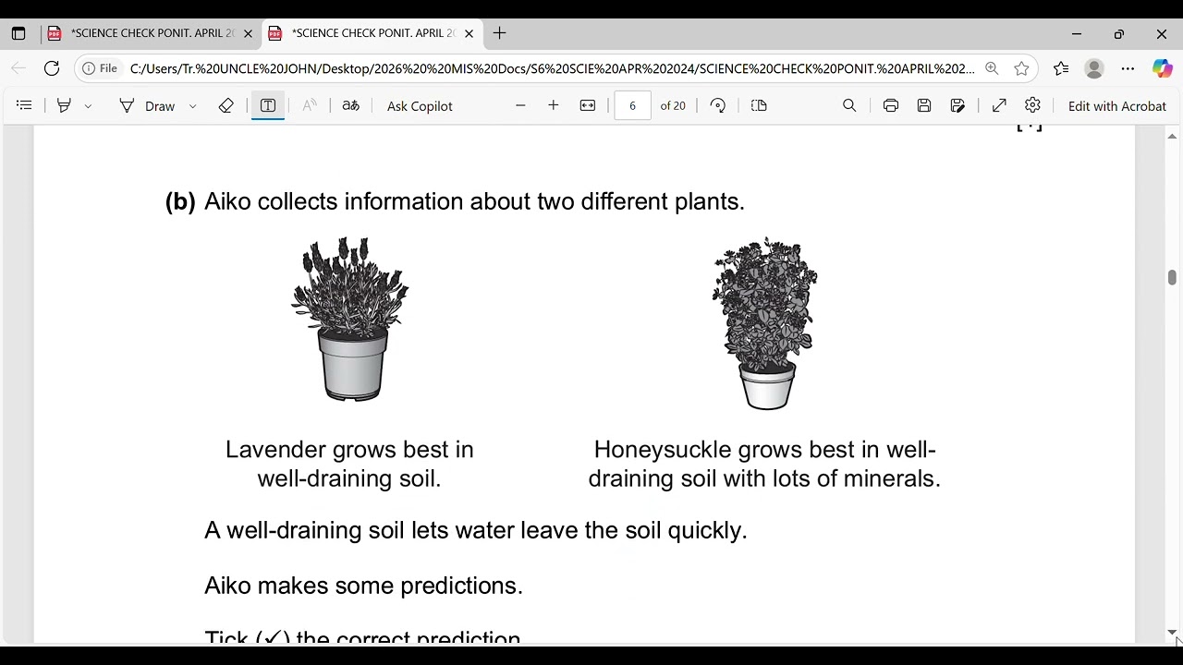Open the browser profile avatar
Screen dimensions: 1183x665
click(x=1094, y=68)
